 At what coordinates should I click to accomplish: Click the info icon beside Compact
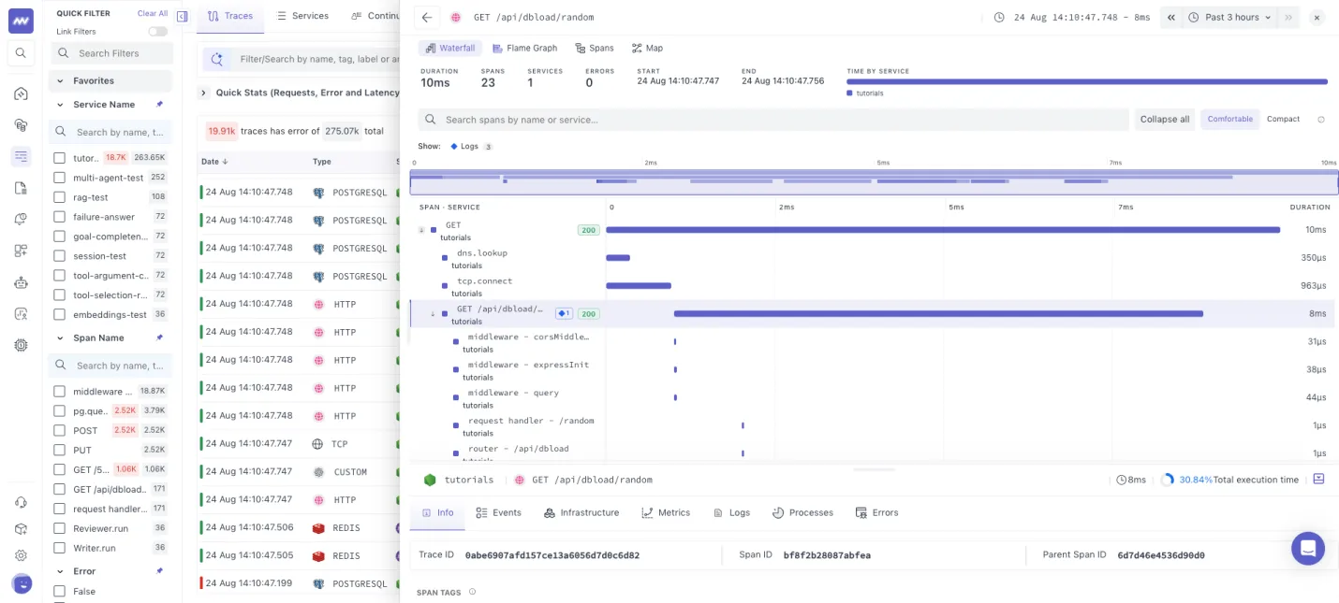pyautogui.click(x=1321, y=120)
